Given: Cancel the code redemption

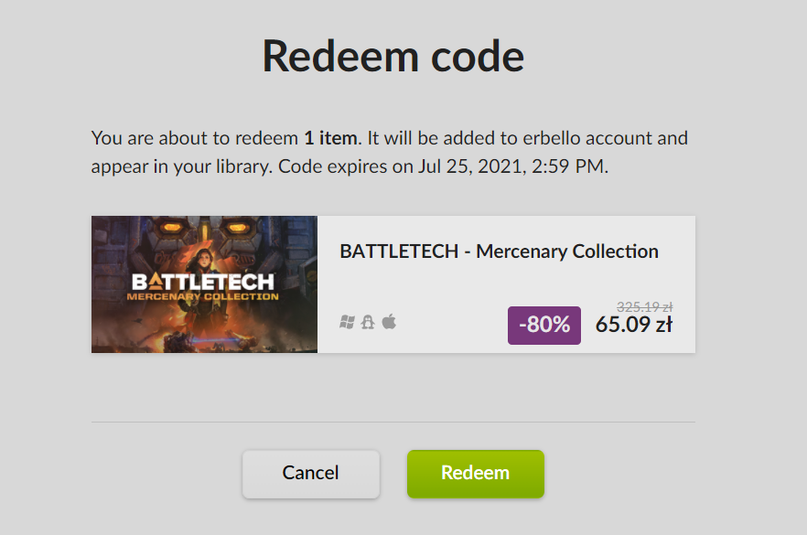Looking at the screenshot, I should pos(311,474).
